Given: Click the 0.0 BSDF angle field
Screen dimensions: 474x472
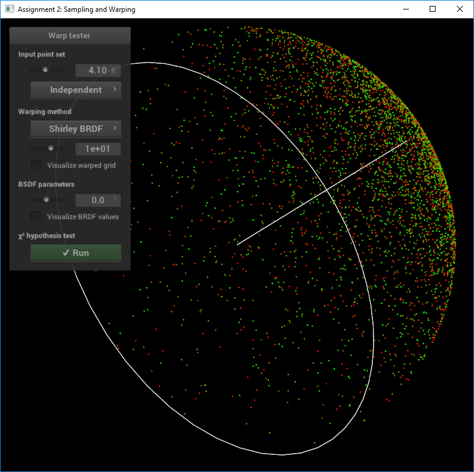Looking at the screenshot, I should click(x=98, y=200).
